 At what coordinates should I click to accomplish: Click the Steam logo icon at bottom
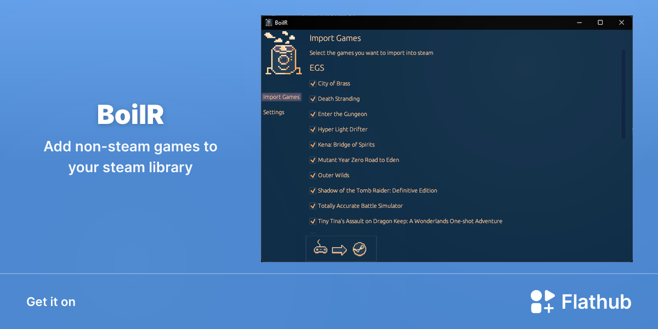tap(359, 249)
